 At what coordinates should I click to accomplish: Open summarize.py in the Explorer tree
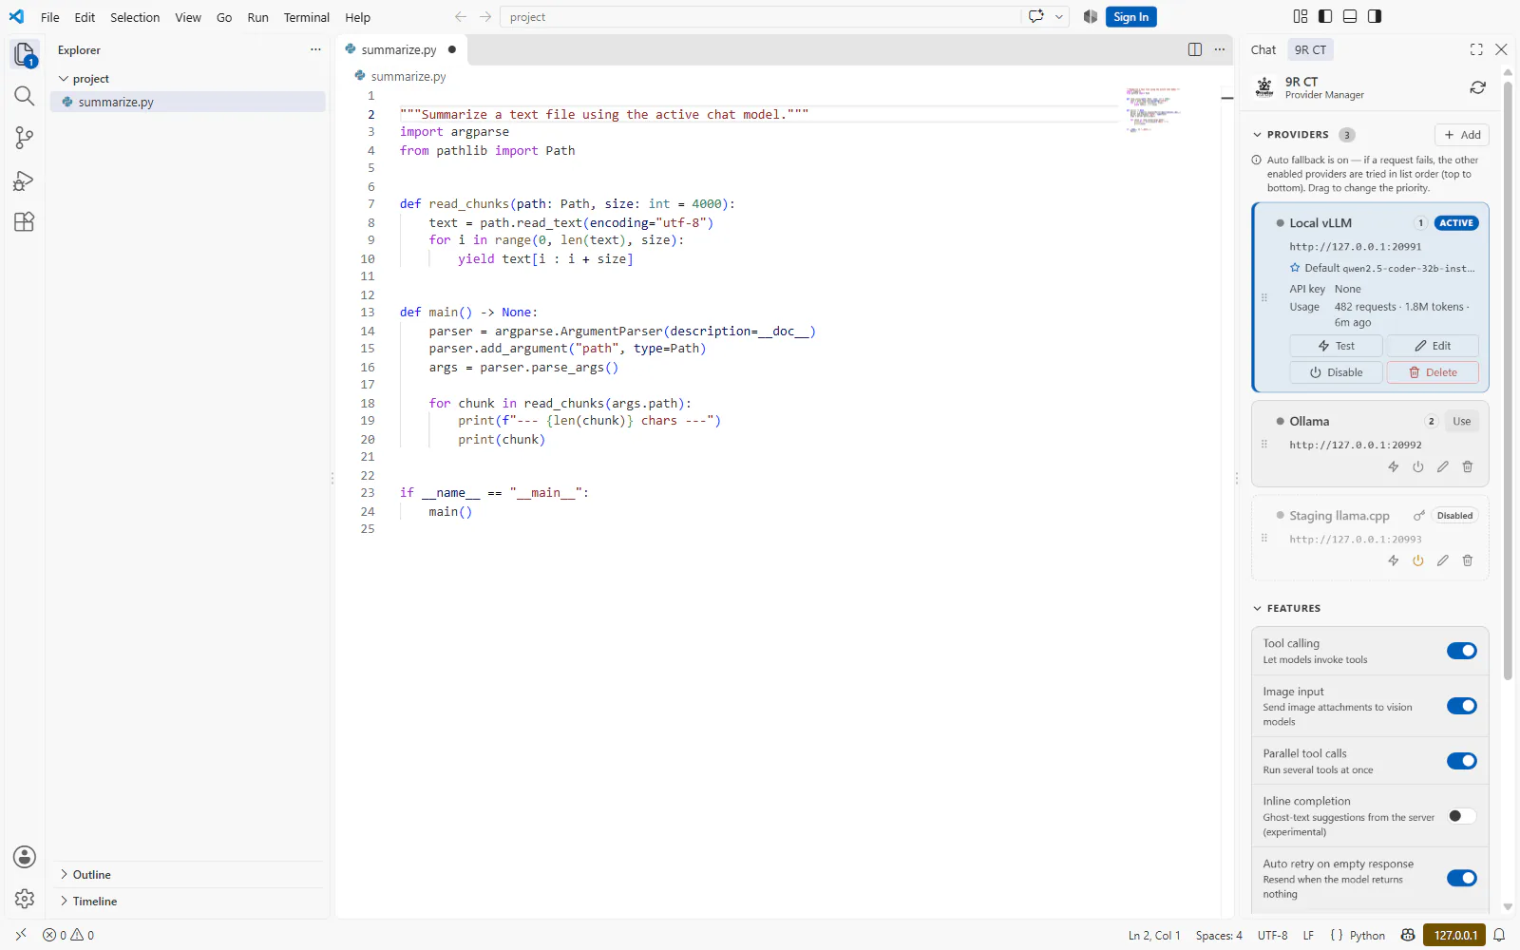tap(188, 102)
